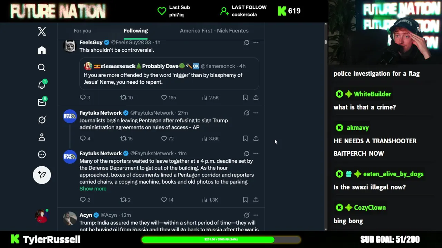Like the FeelsGuy post
This screenshot has height=248, width=442.
(x=169, y=97)
